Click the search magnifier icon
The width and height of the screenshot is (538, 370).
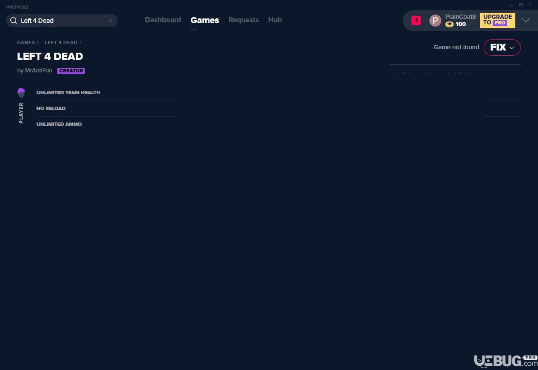pyautogui.click(x=14, y=21)
